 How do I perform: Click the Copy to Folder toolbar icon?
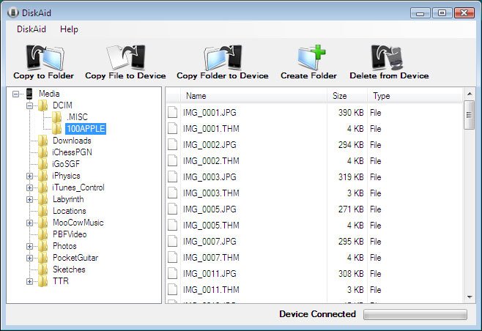[x=45, y=57]
